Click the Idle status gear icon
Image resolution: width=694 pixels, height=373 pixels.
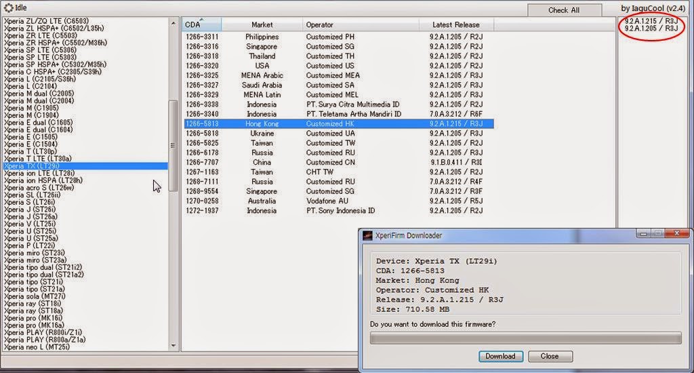pos(8,8)
